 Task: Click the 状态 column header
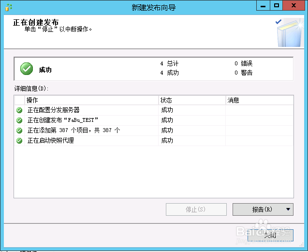point(192,100)
